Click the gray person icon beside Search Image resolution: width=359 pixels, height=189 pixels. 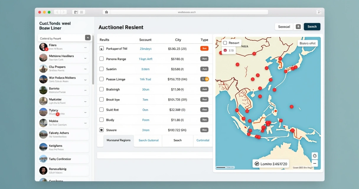click(x=298, y=27)
